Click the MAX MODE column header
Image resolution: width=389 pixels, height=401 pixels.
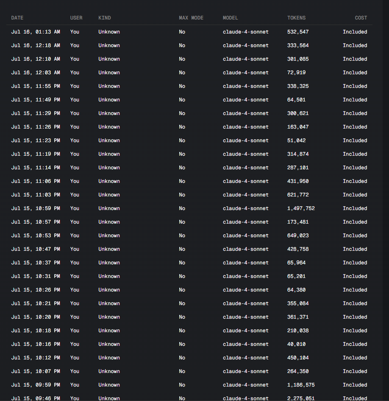[191, 18]
